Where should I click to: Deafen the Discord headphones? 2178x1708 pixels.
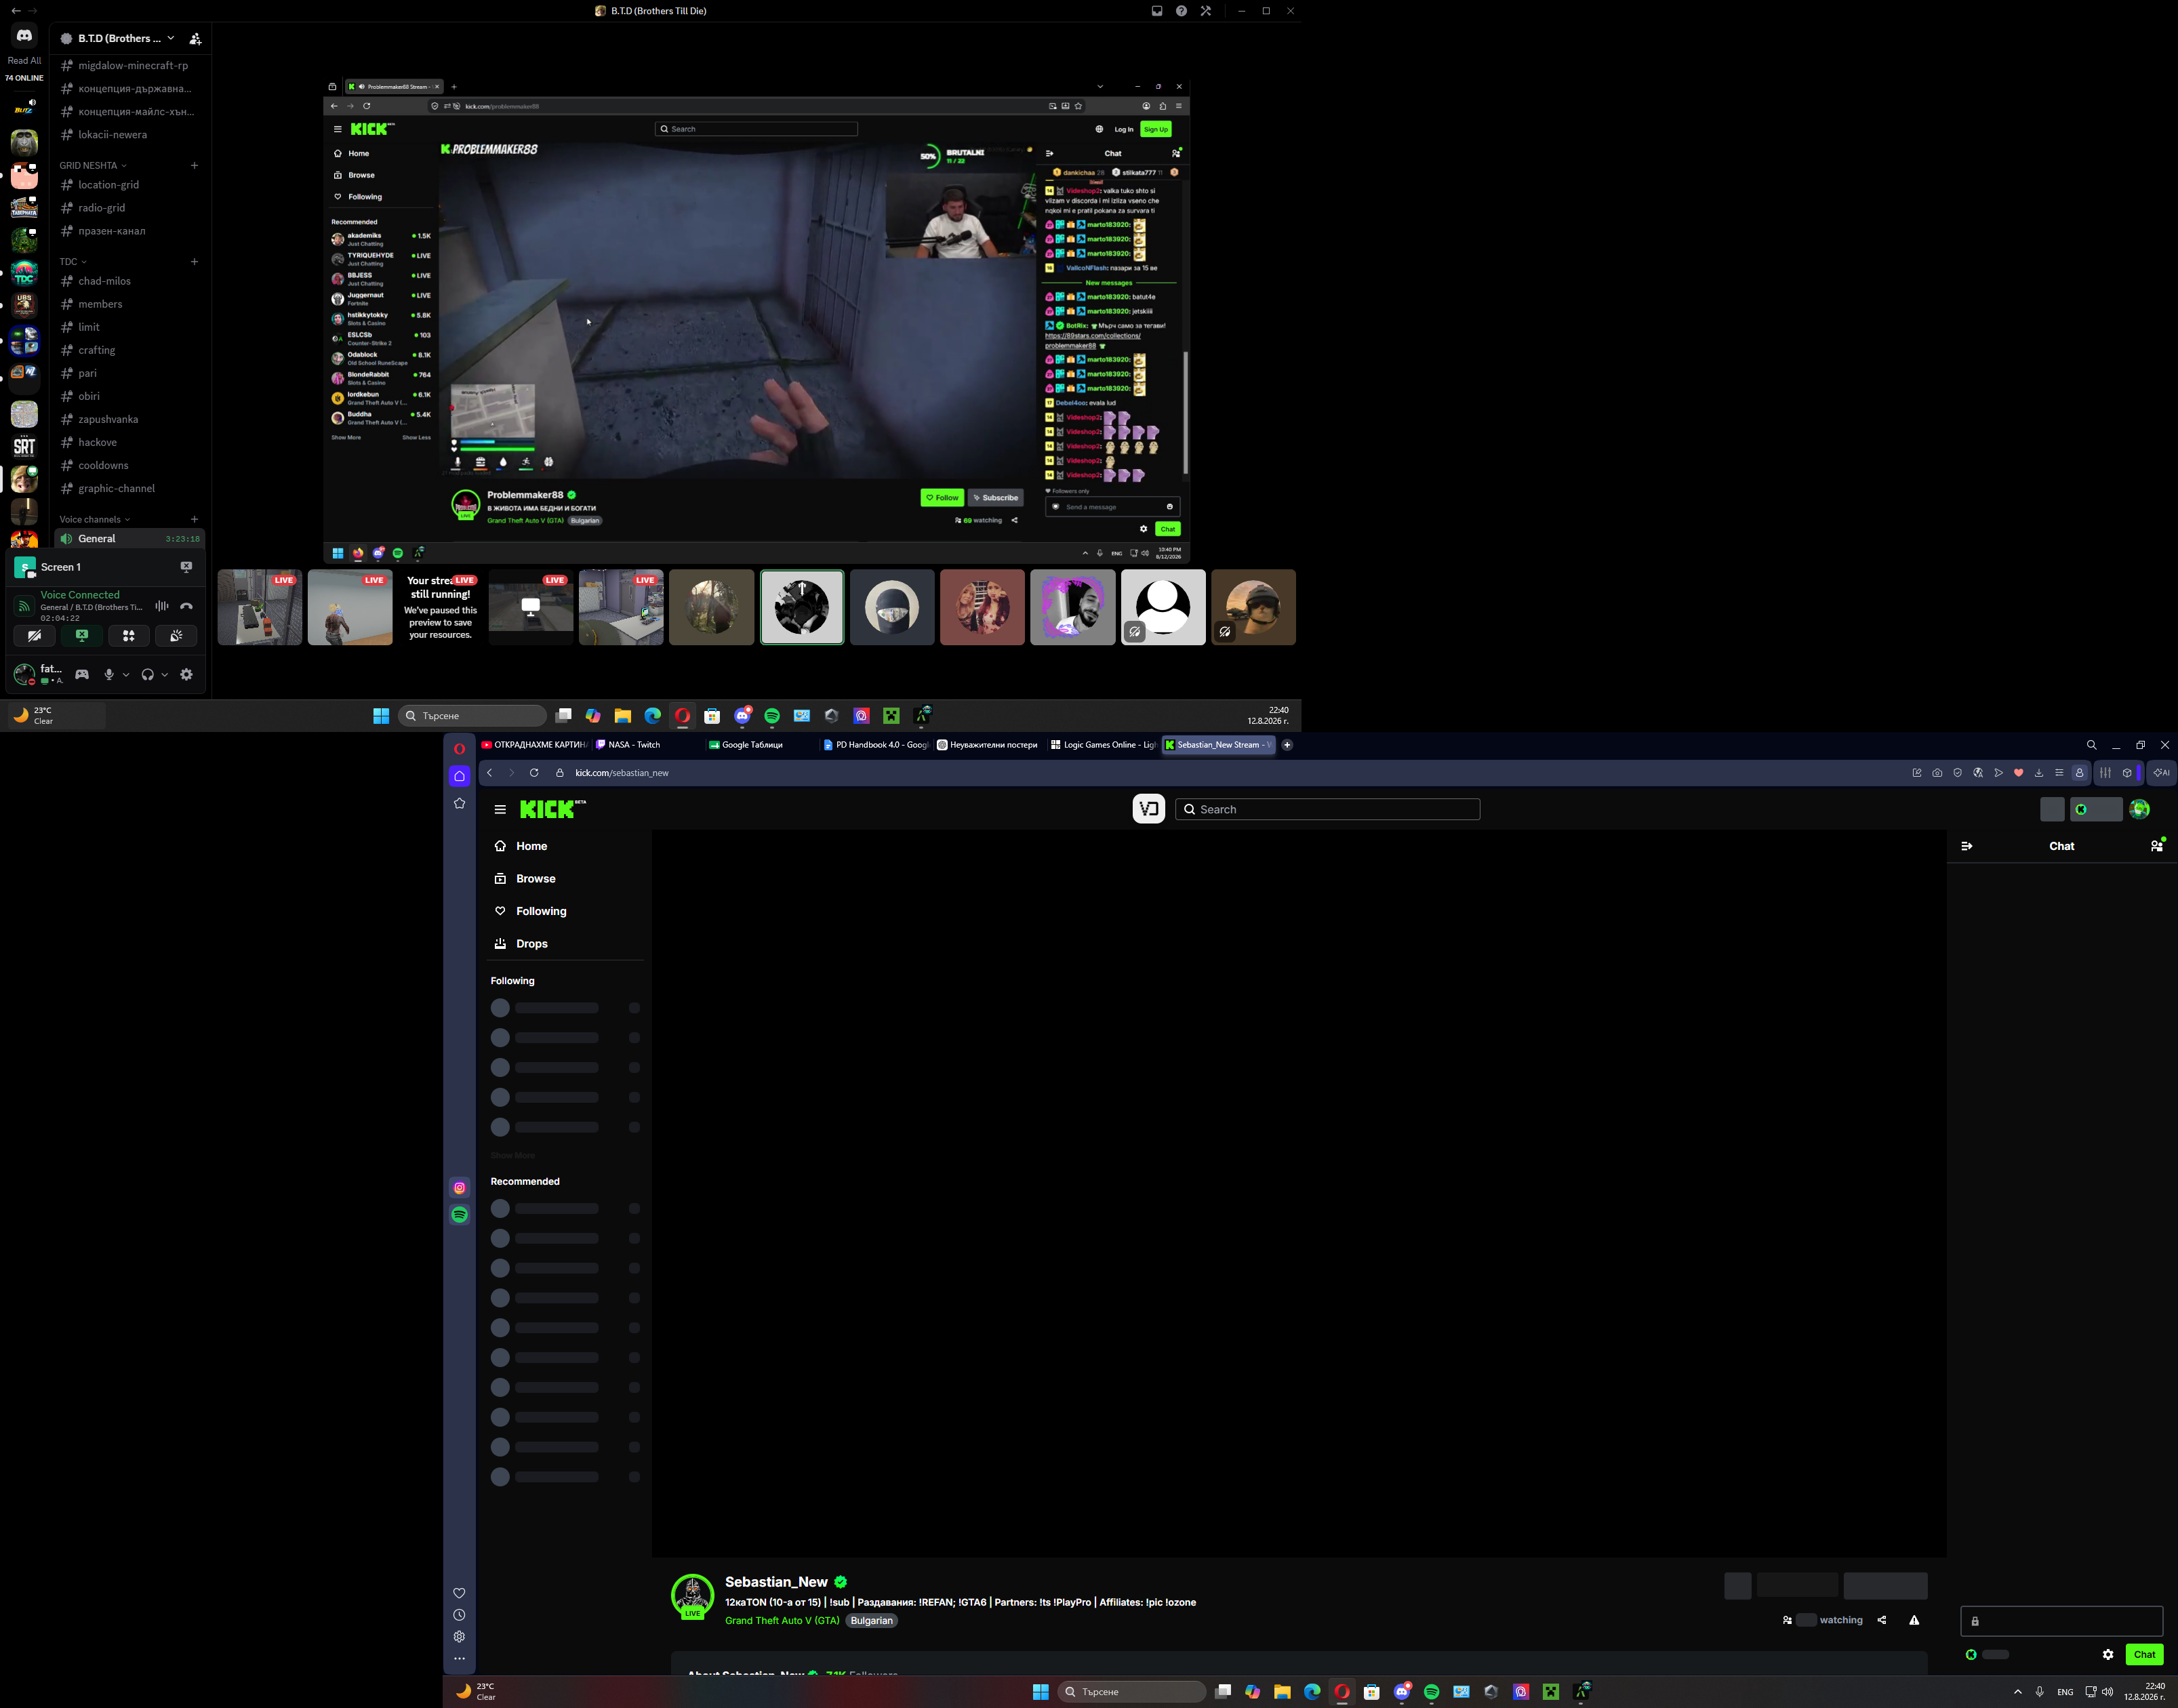click(148, 675)
